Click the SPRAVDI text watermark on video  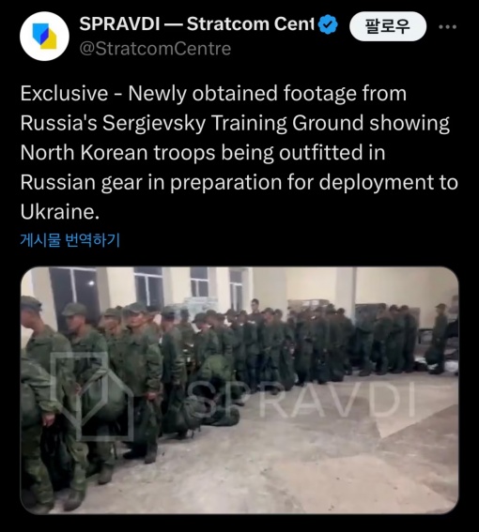[301, 400]
